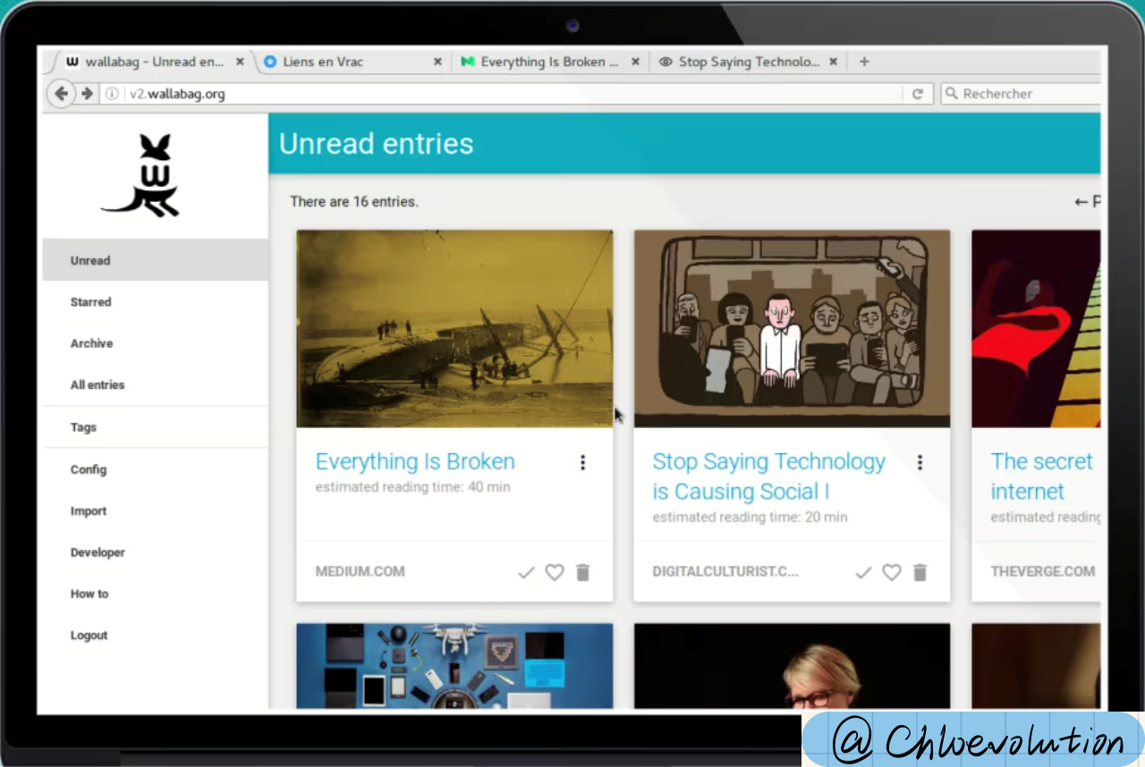The width and height of the screenshot is (1145, 767).
Task: Open more options on Stop Saying Technology card
Action: 920,462
